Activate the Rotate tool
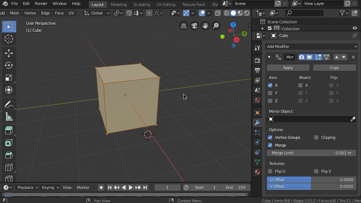 point(9,65)
